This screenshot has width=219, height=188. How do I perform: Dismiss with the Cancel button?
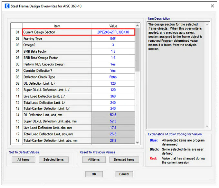coord(124,174)
